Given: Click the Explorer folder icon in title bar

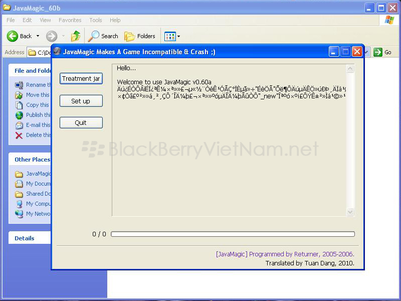Looking at the screenshot, I should (x=7, y=8).
